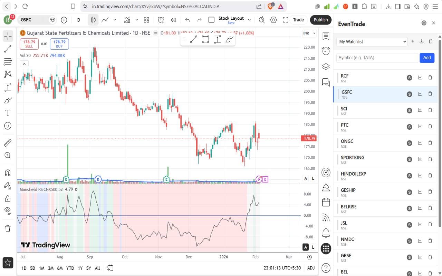Select the Text tool in left toolbar
This screenshot has width=442, height=276.
pos(8,113)
